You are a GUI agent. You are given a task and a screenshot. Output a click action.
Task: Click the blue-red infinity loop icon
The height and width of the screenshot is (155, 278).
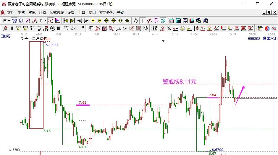(x=274, y=28)
